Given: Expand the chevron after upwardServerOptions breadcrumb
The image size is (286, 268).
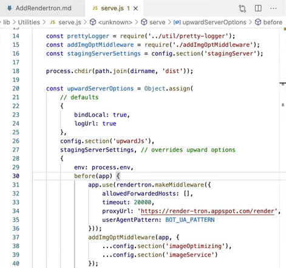Looking at the screenshot, I should pos(251,22).
